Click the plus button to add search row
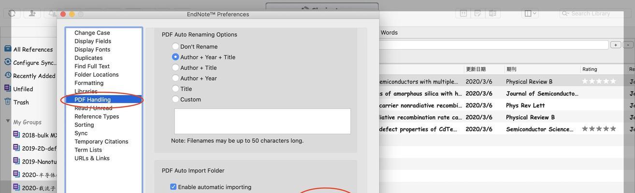 coord(616,44)
